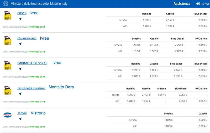Open the chiuni luciano station link

(27, 38)
